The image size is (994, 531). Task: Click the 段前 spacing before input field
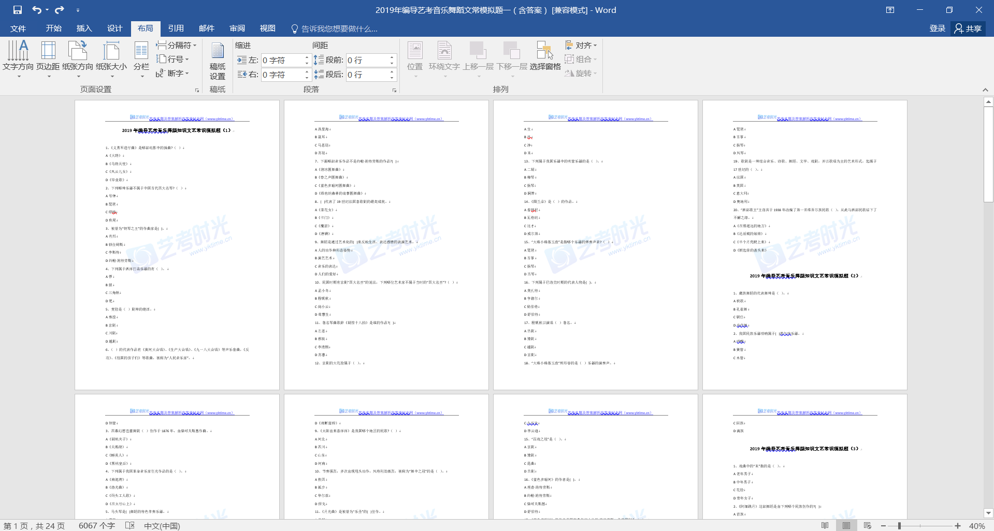tap(367, 61)
